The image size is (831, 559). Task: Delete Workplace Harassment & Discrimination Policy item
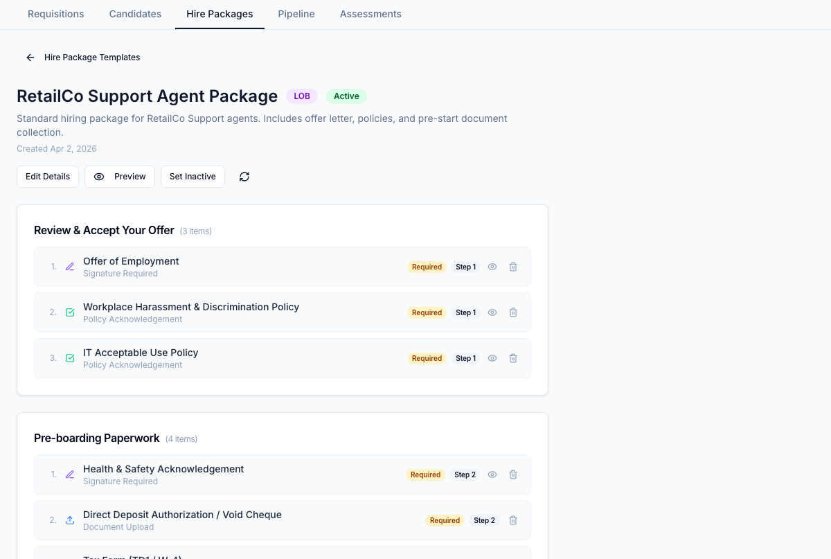coord(513,312)
